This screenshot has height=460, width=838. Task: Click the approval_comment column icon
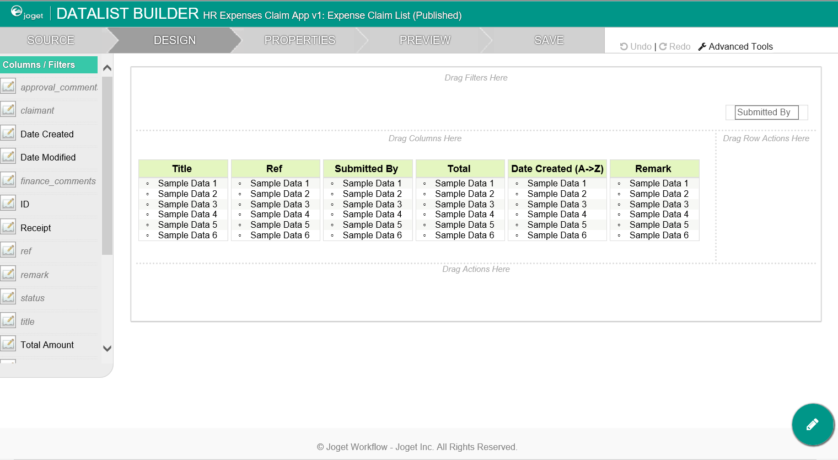pyautogui.click(x=8, y=87)
